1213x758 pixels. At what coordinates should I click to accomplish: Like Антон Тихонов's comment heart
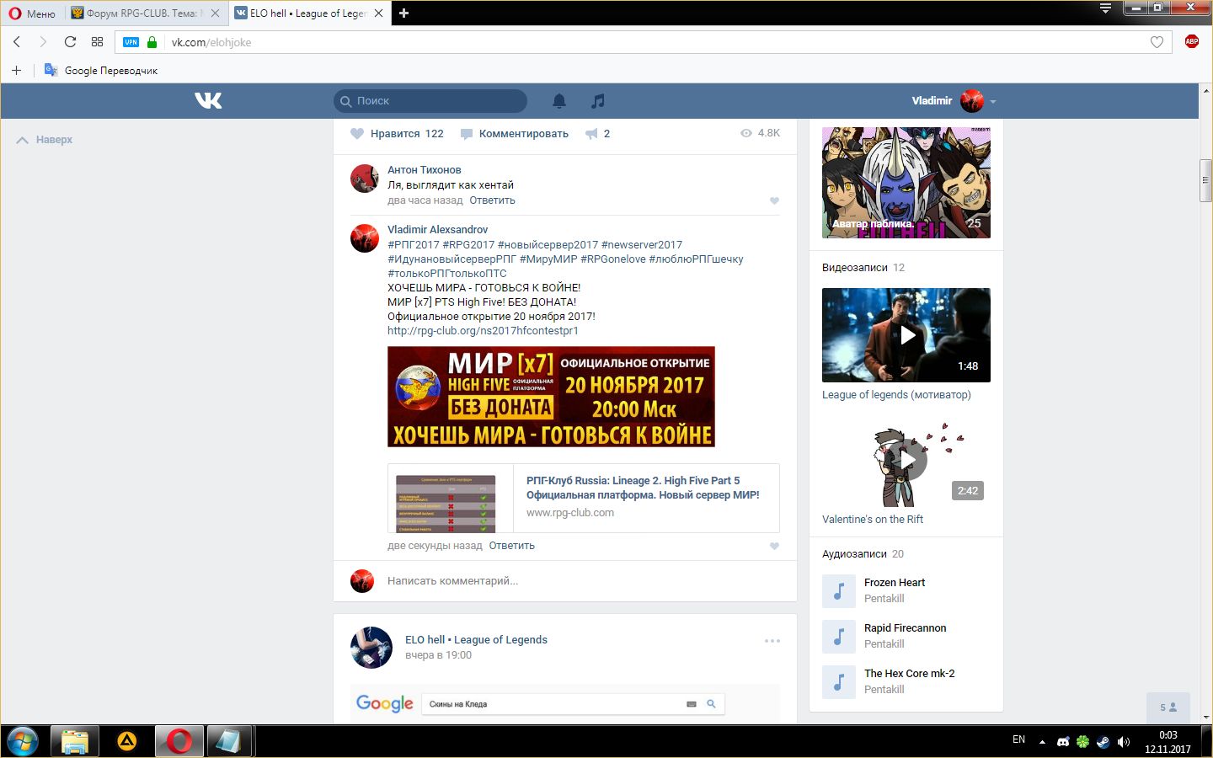pos(774,200)
